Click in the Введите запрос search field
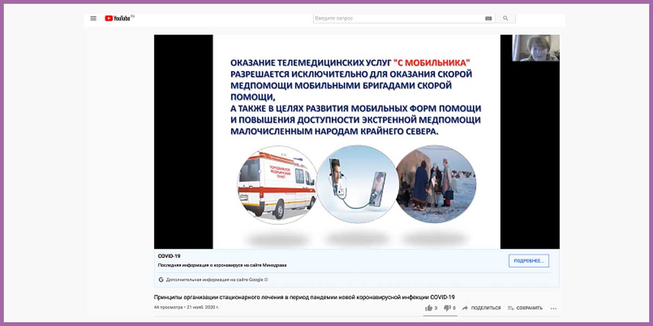The image size is (653, 326). (x=397, y=18)
